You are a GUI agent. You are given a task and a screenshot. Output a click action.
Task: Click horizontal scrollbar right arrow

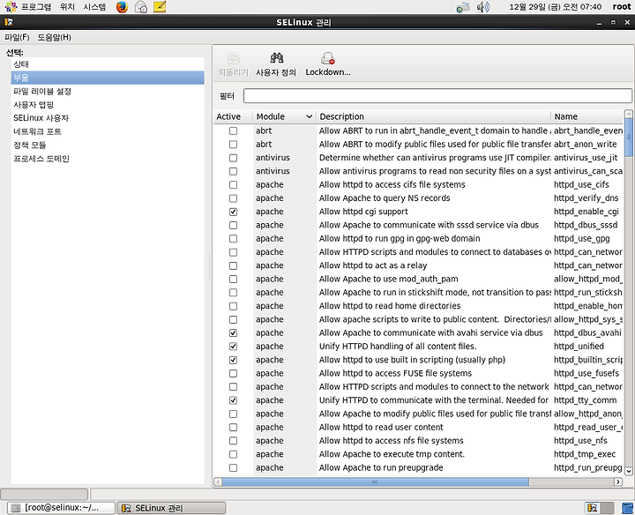(x=618, y=481)
